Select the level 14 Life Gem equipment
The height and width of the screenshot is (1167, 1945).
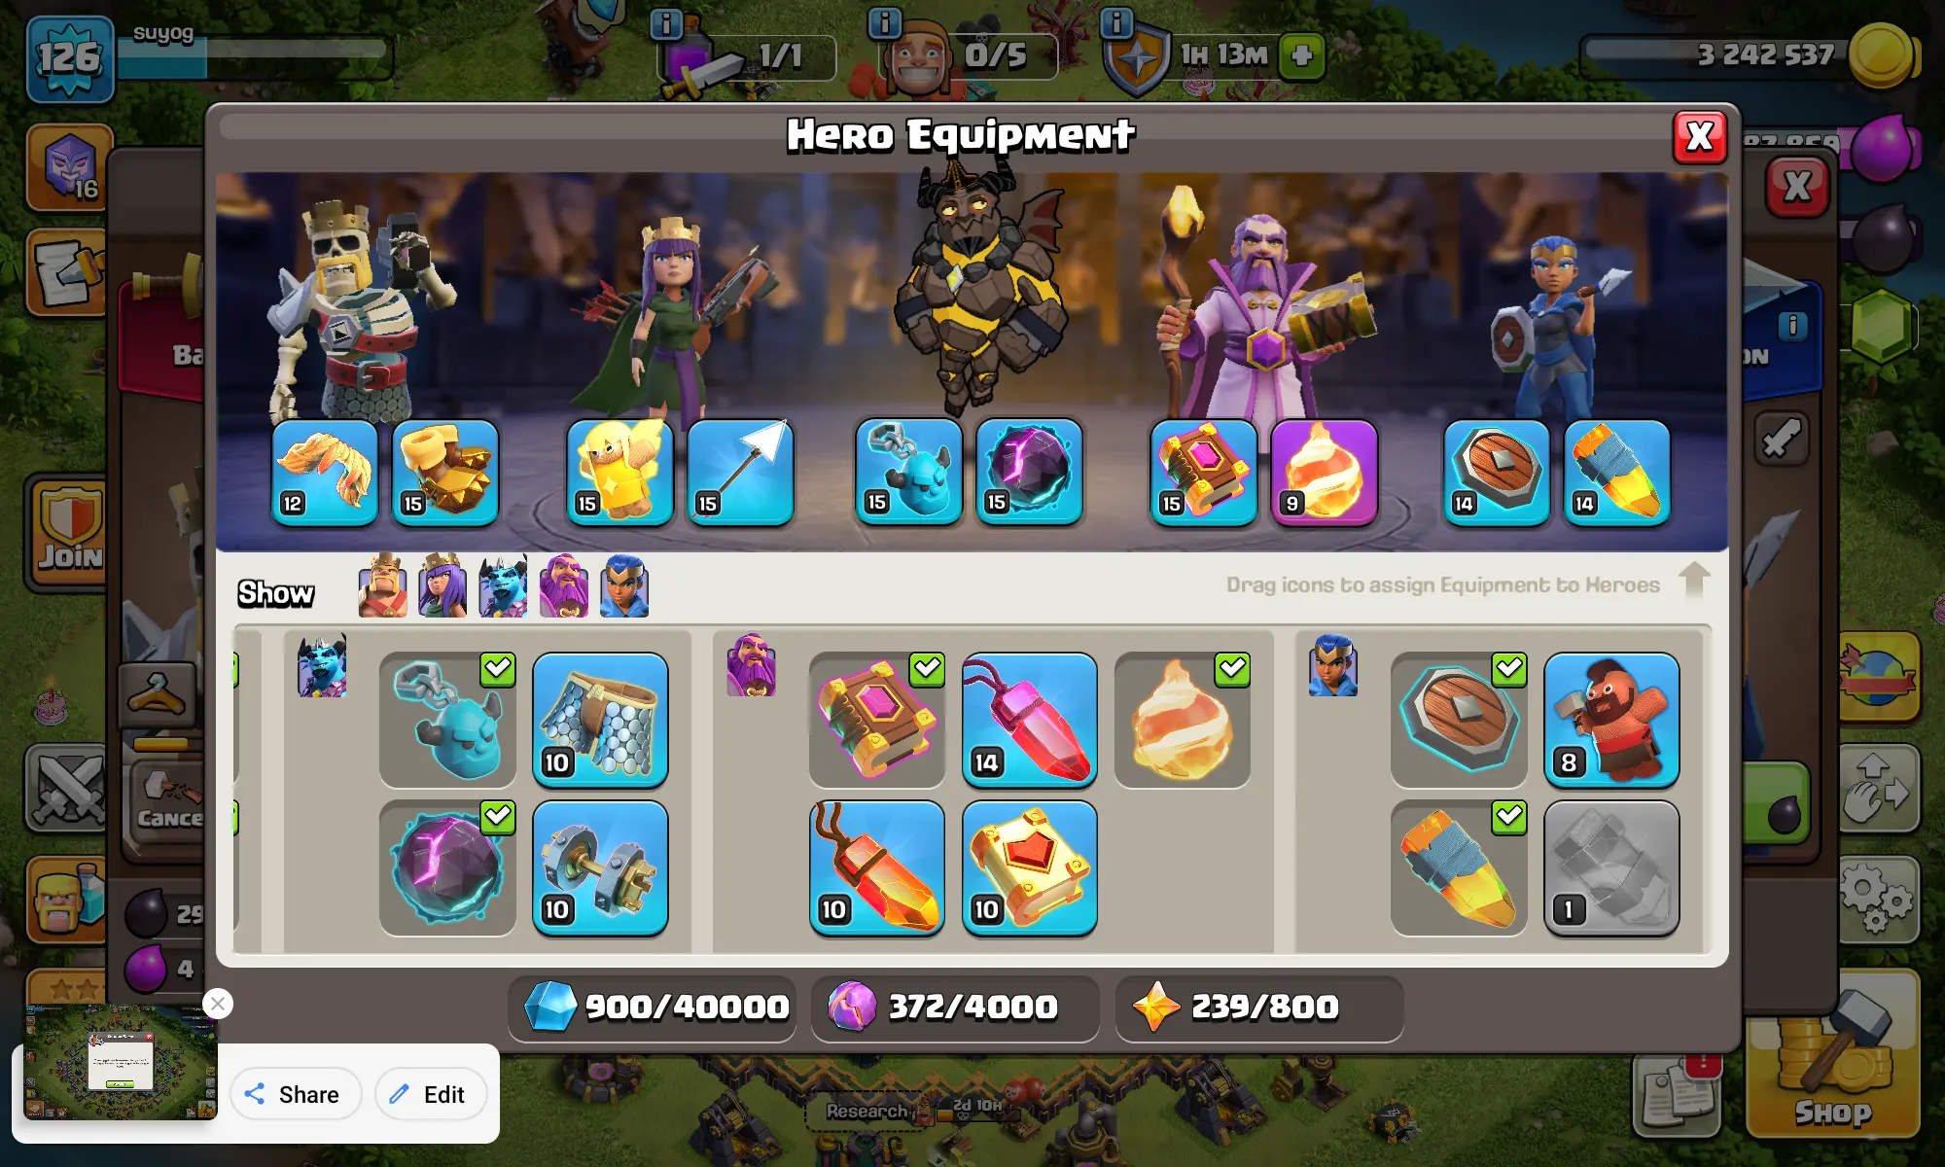(1030, 720)
